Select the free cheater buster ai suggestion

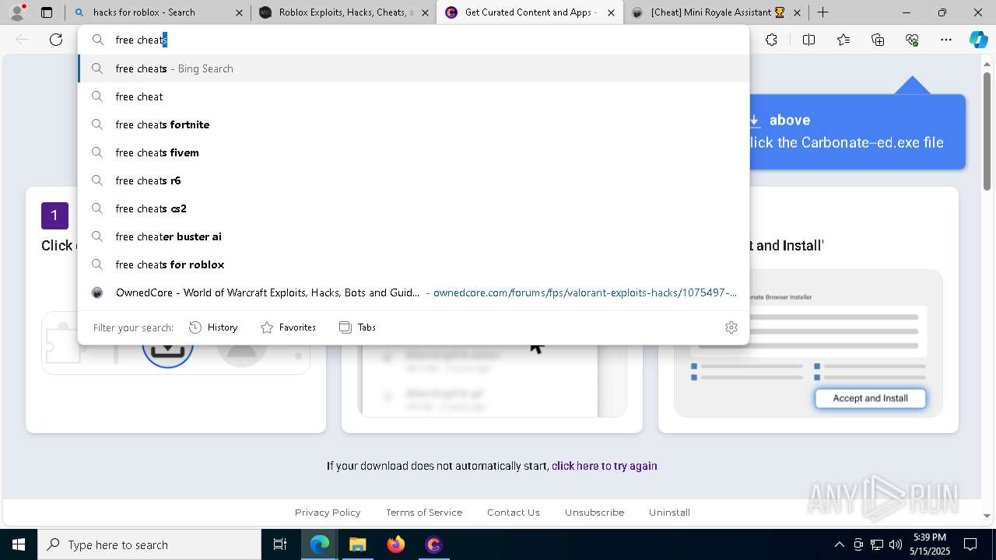pyautogui.click(x=413, y=236)
